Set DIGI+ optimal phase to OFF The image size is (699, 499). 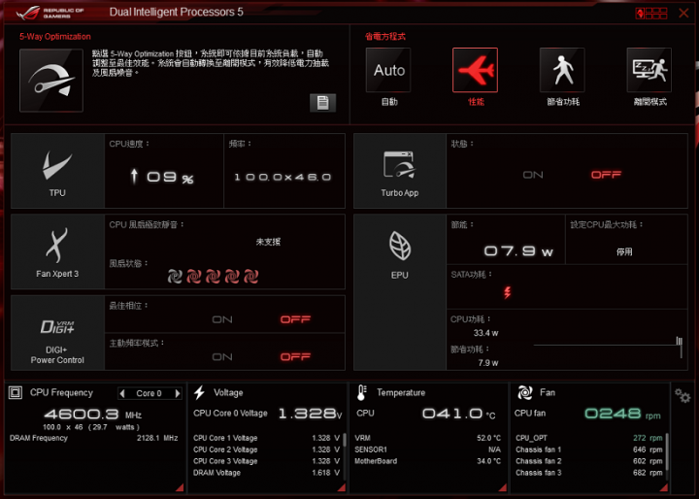pos(295,319)
